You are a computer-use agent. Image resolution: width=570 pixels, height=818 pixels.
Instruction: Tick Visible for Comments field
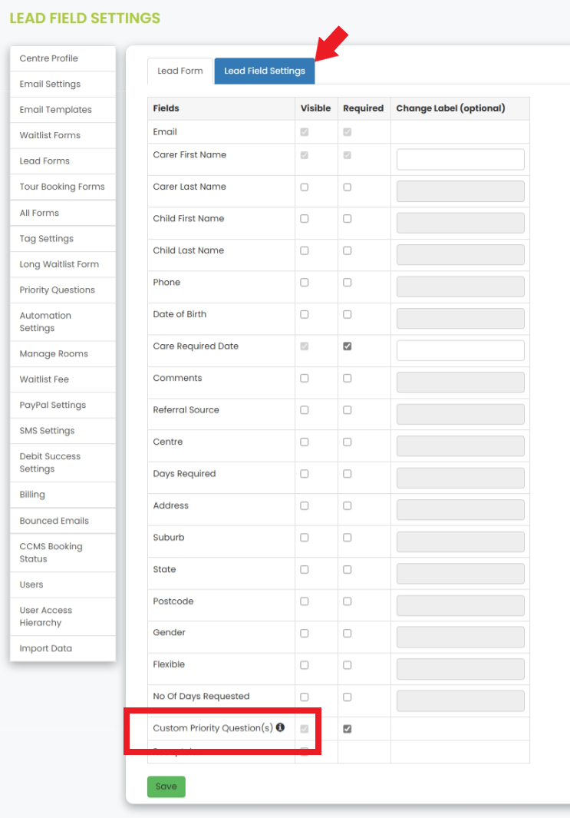click(305, 378)
